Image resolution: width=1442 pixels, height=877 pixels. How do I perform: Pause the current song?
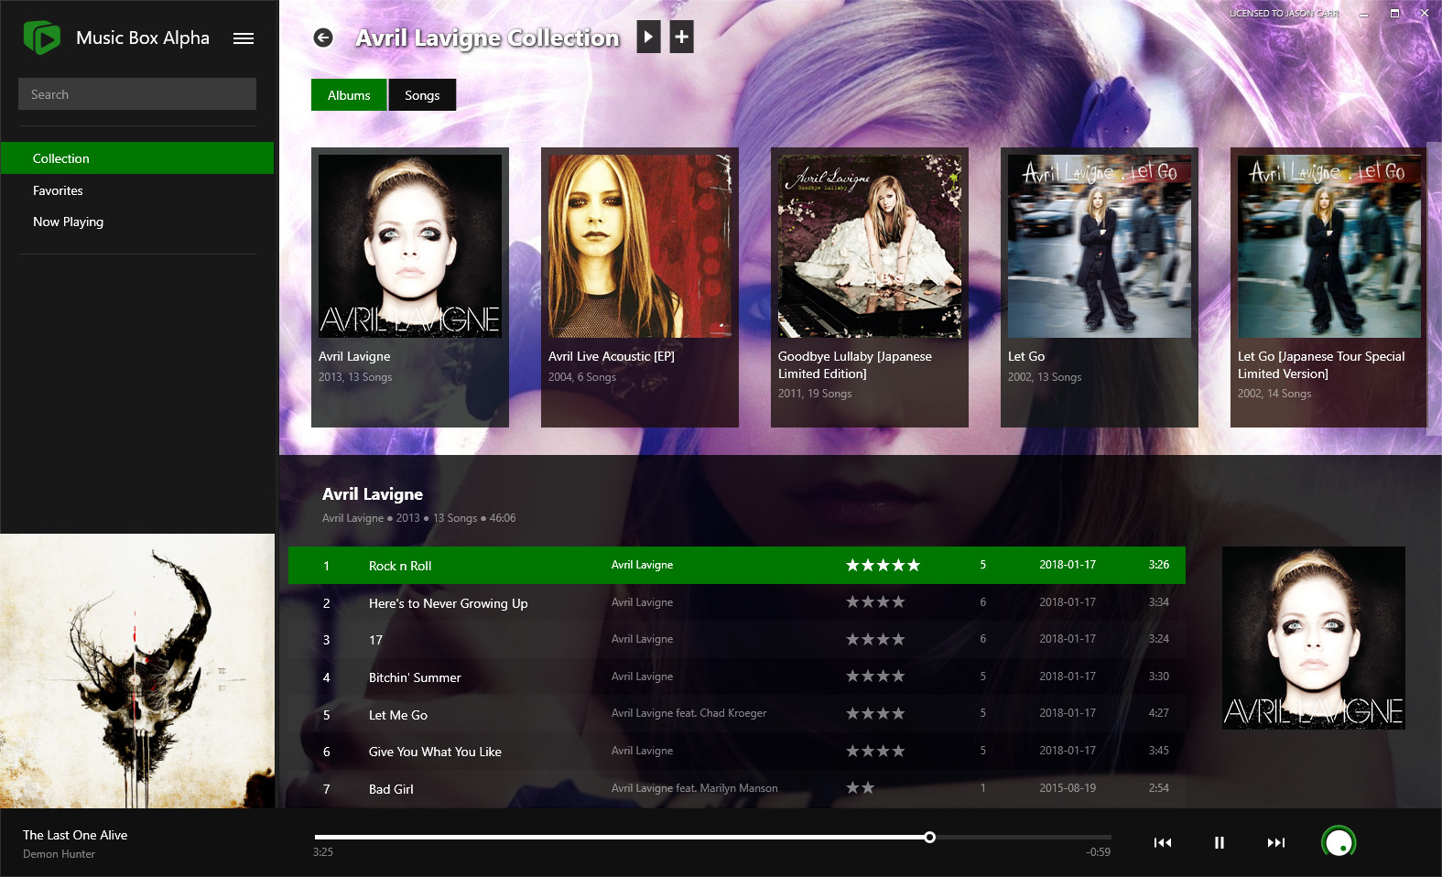tap(1220, 842)
